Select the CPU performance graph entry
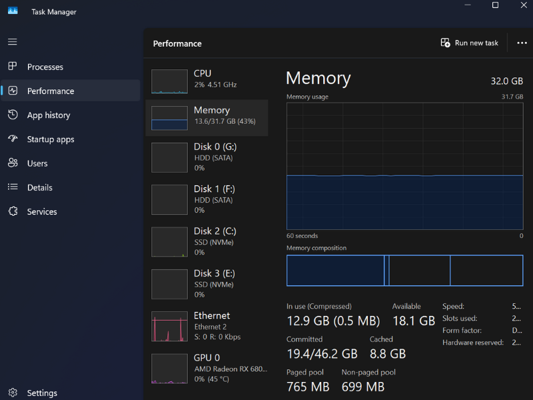This screenshot has height=400, width=533. coord(207,79)
